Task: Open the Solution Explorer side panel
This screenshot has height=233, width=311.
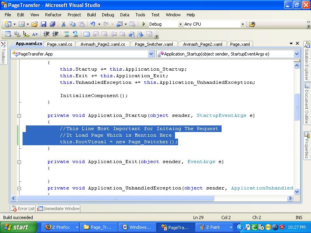Action: pyautogui.click(x=307, y=61)
